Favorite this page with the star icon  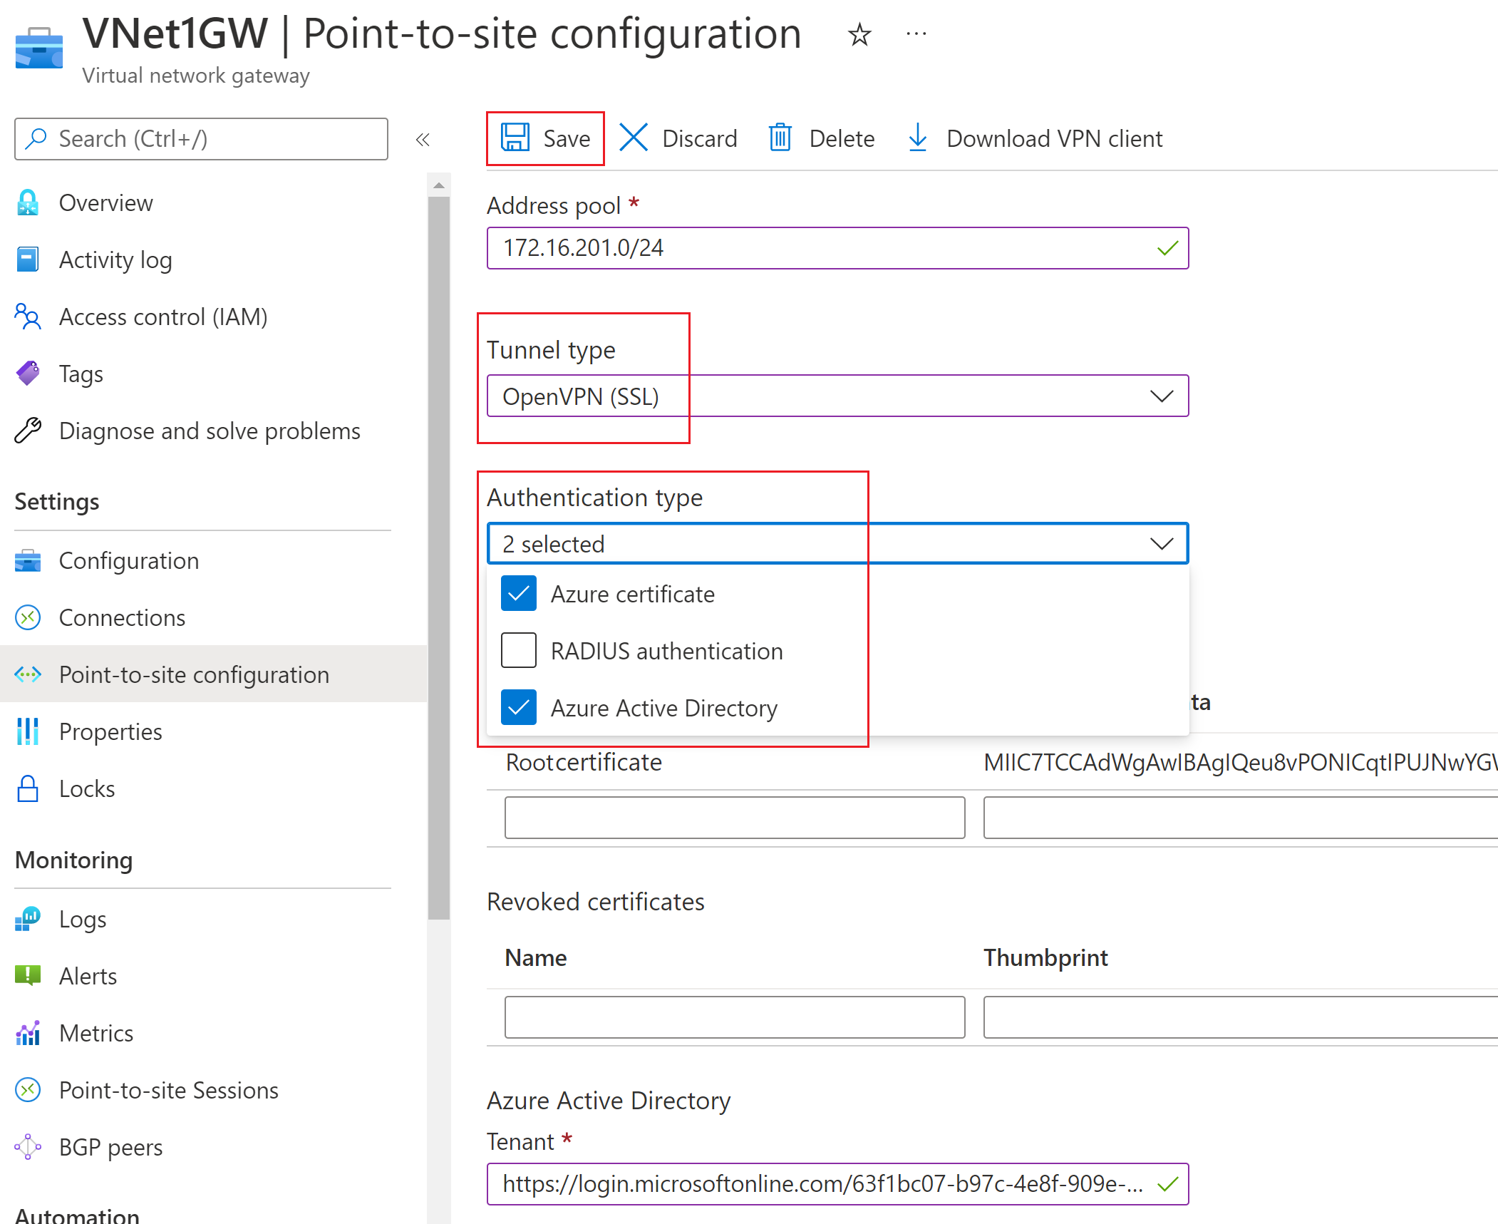pos(859,34)
